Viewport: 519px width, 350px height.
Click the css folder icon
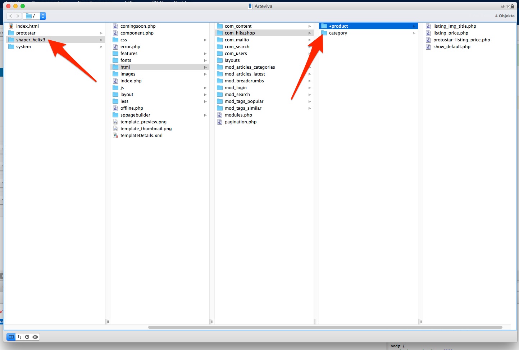click(115, 40)
